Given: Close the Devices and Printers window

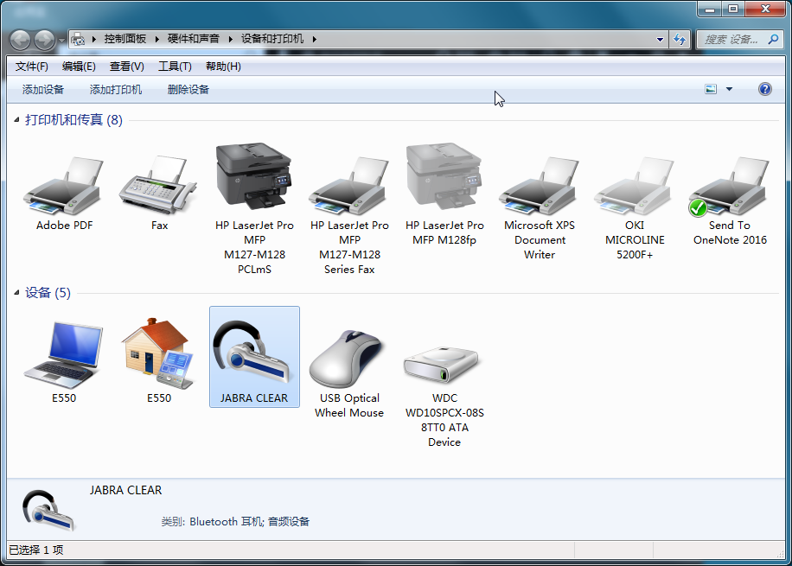Looking at the screenshot, I should 765,9.
